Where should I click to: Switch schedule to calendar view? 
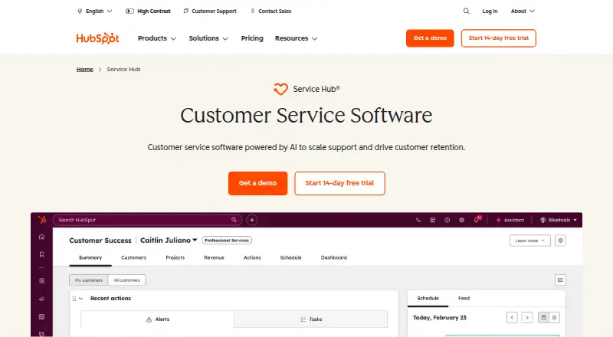click(543, 317)
